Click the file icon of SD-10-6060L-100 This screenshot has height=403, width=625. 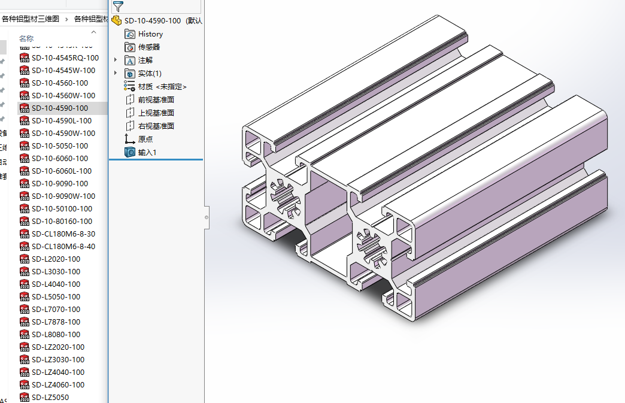tap(25, 171)
